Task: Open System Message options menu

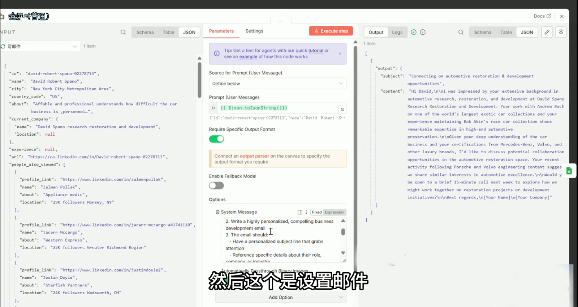Action: (x=306, y=212)
